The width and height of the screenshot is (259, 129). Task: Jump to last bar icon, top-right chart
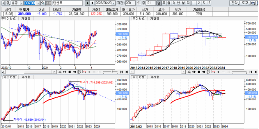click(256, 72)
